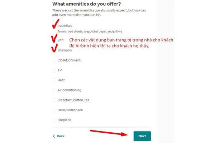Go back using the Back link
This screenshot has width=215, height=143.
point(61,136)
